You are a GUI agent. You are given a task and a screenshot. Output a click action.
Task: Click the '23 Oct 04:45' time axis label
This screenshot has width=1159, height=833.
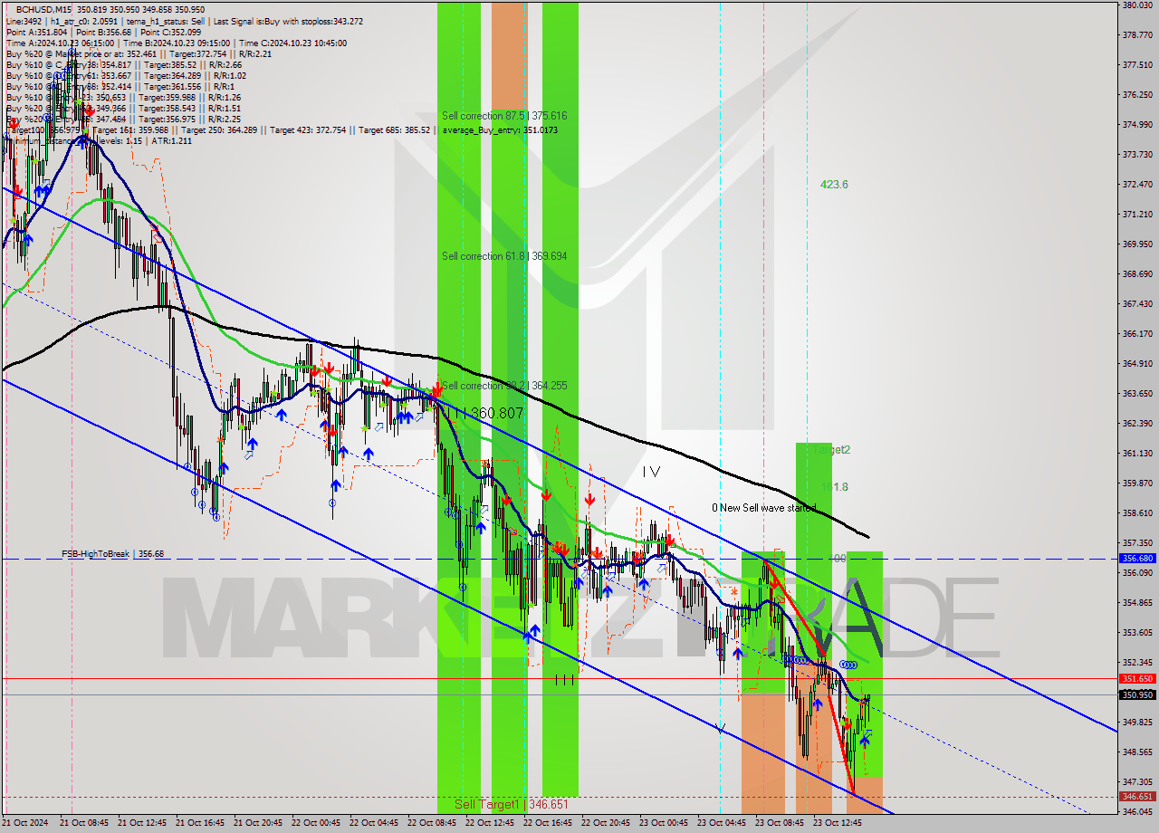click(x=722, y=824)
